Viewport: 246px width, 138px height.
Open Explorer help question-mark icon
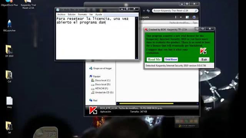coord(194,17)
